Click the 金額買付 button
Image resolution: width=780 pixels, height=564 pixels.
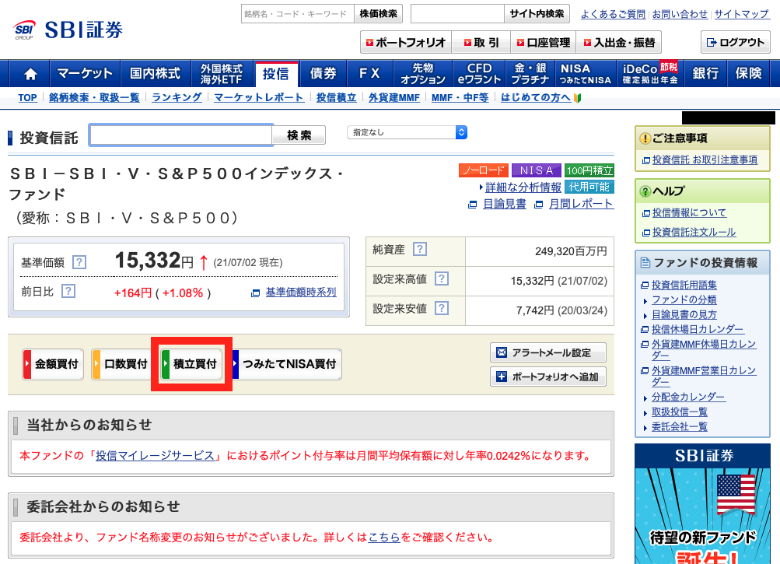click(53, 364)
